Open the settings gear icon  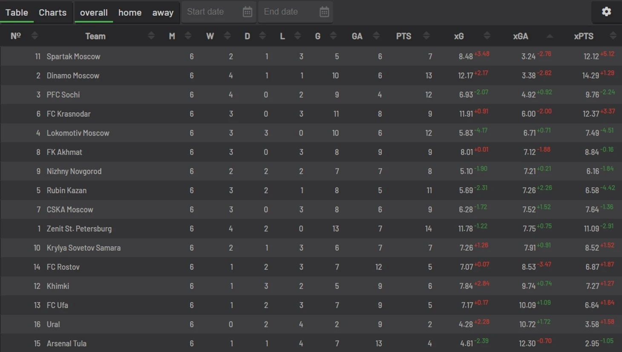point(606,11)
